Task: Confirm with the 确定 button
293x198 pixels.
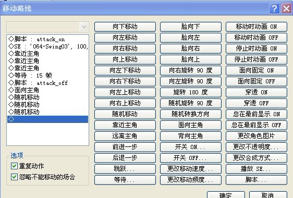Action: pos(226,195)
